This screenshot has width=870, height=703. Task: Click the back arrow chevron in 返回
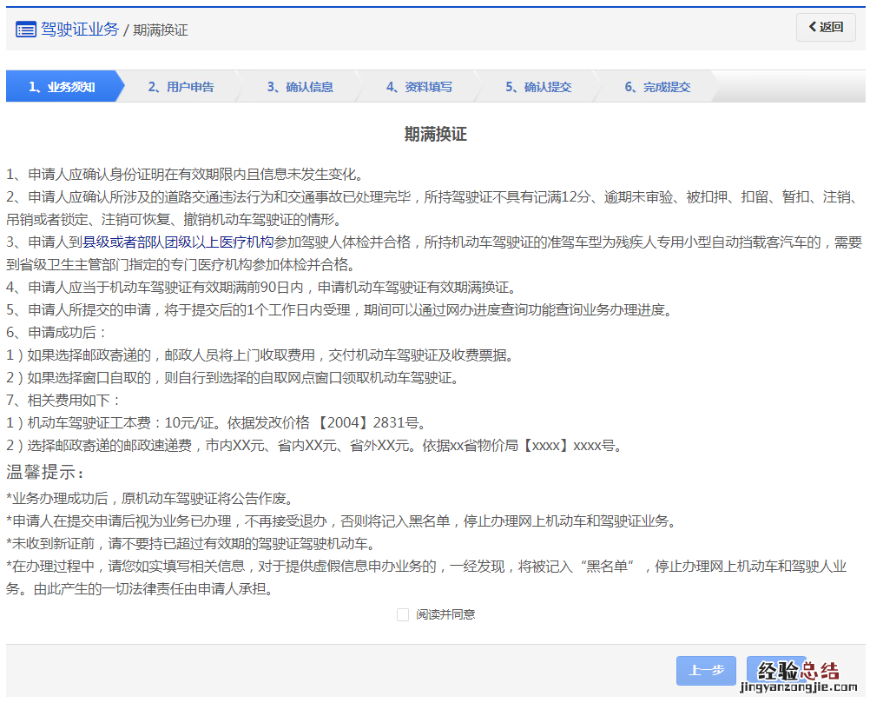coord(812,27)
